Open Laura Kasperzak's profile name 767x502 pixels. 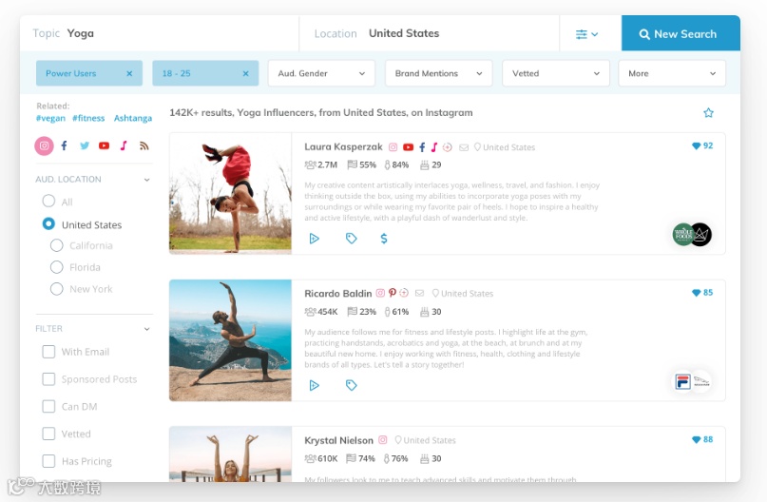[x=343, y=146]
